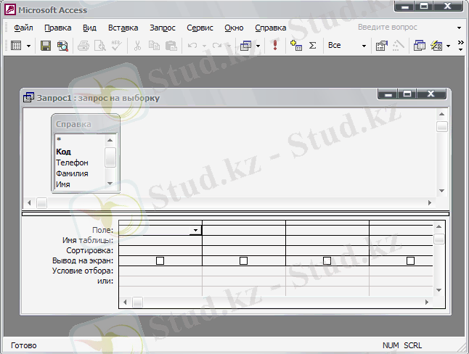Click the View datasheet icon
The width and height of the screenshot is (469, 354).
click(16, 46)
